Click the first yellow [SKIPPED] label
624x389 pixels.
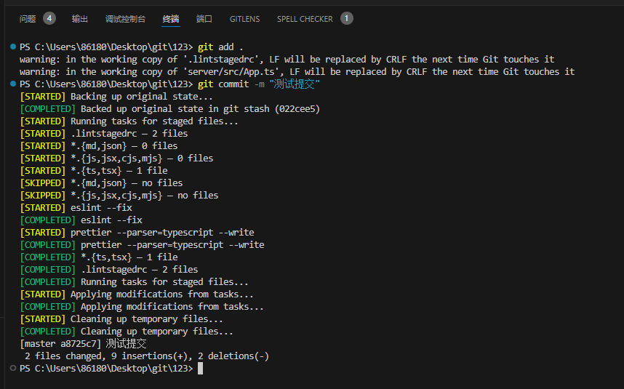pyautogui.click(x=43, y=183)
